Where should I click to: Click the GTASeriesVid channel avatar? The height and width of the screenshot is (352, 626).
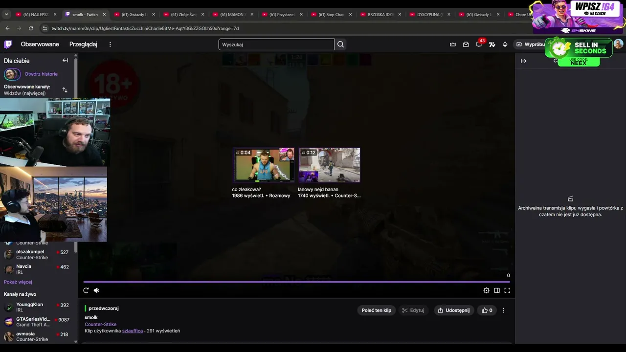pos(8,322)
